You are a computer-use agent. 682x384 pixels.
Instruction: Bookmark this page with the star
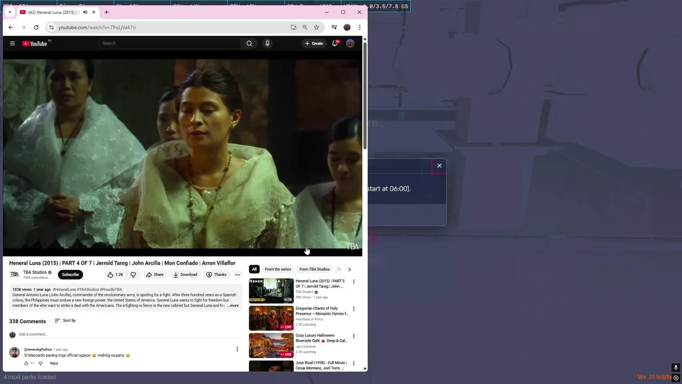pyautogui.click(x=316, y=27)
